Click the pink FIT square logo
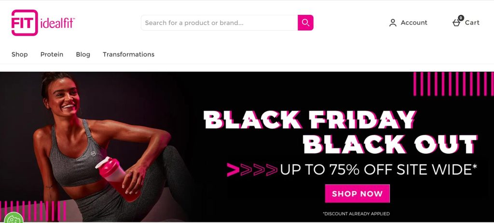 point(25,23)
